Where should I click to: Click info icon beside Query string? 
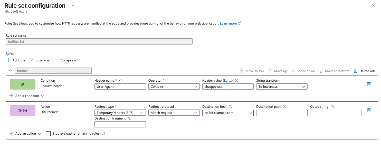(332, 107)
